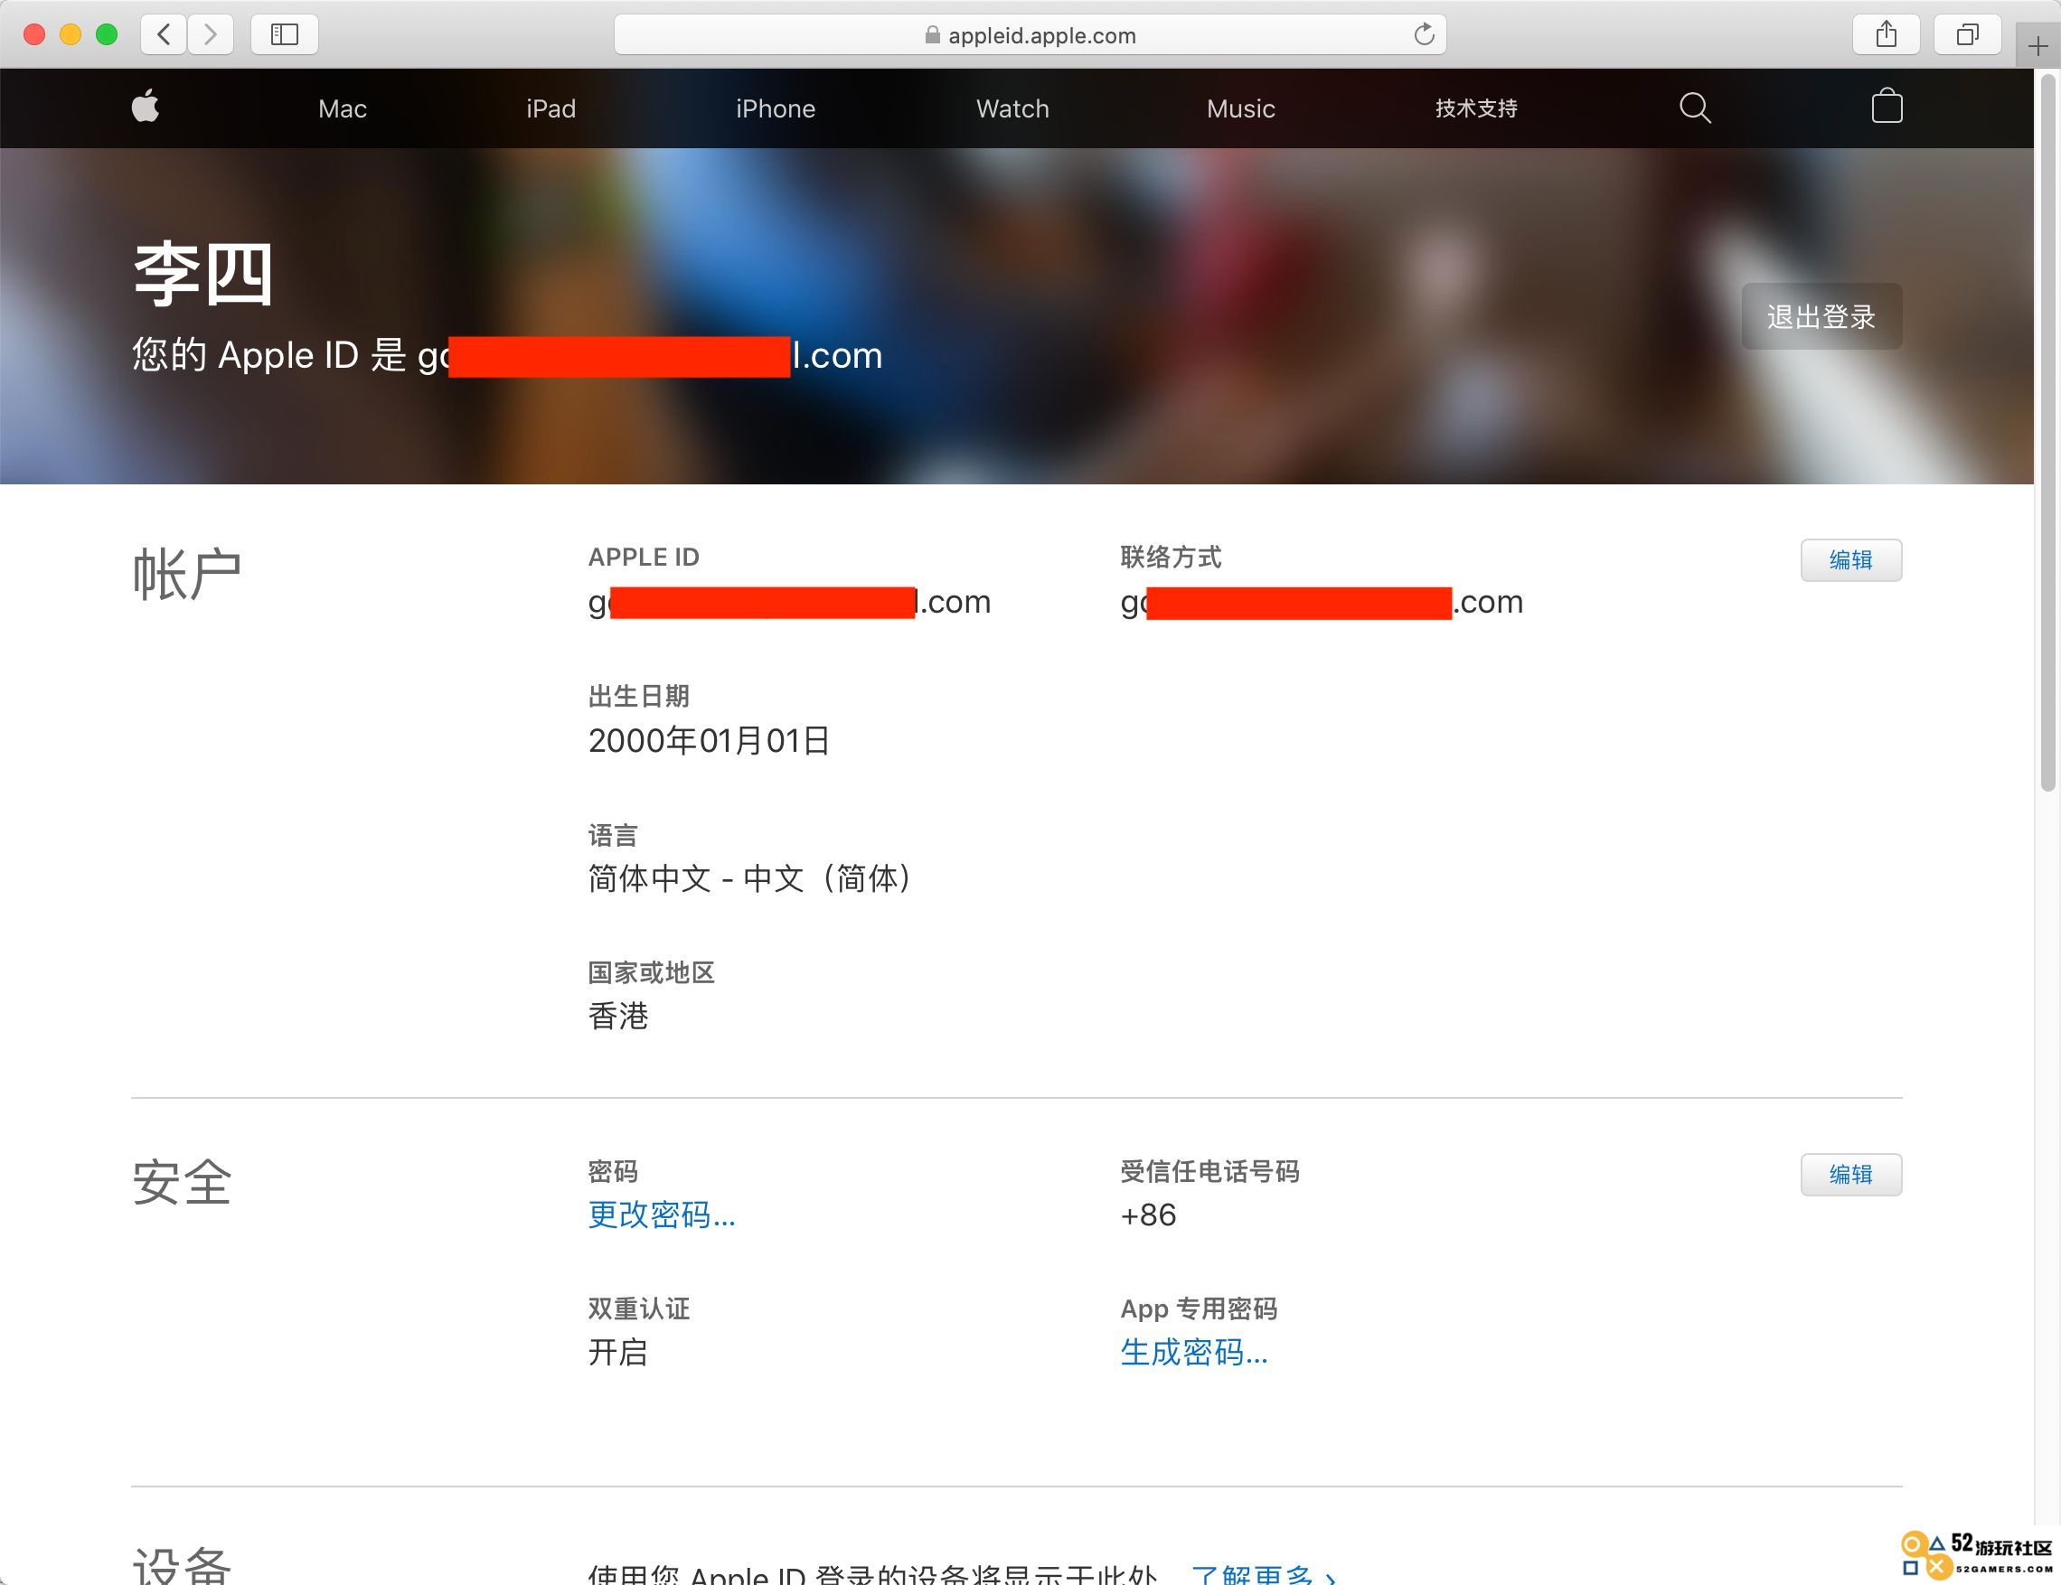Click the appleid.apple.com address field
This screenshot has width=2061, height=1585.
coord(1030,35)
